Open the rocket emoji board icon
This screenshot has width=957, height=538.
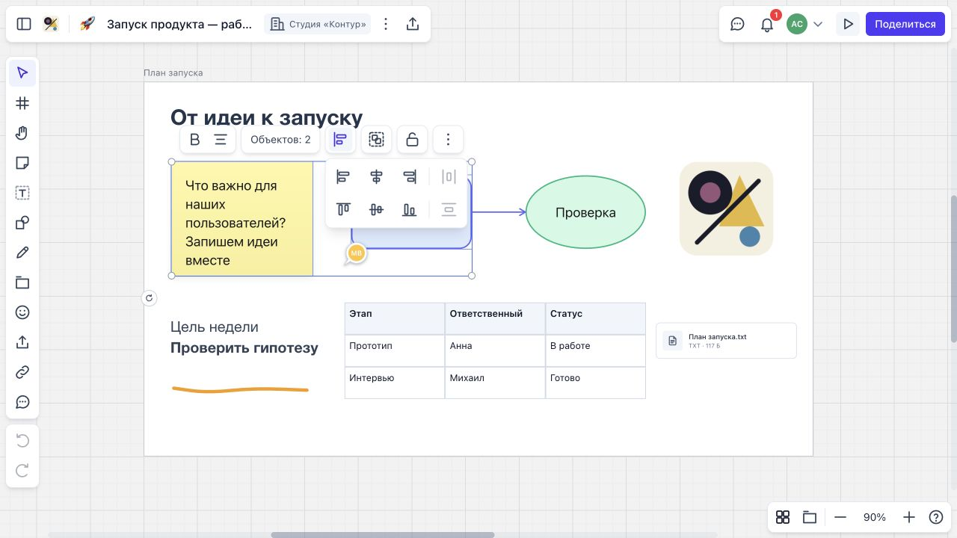[87, 24]
